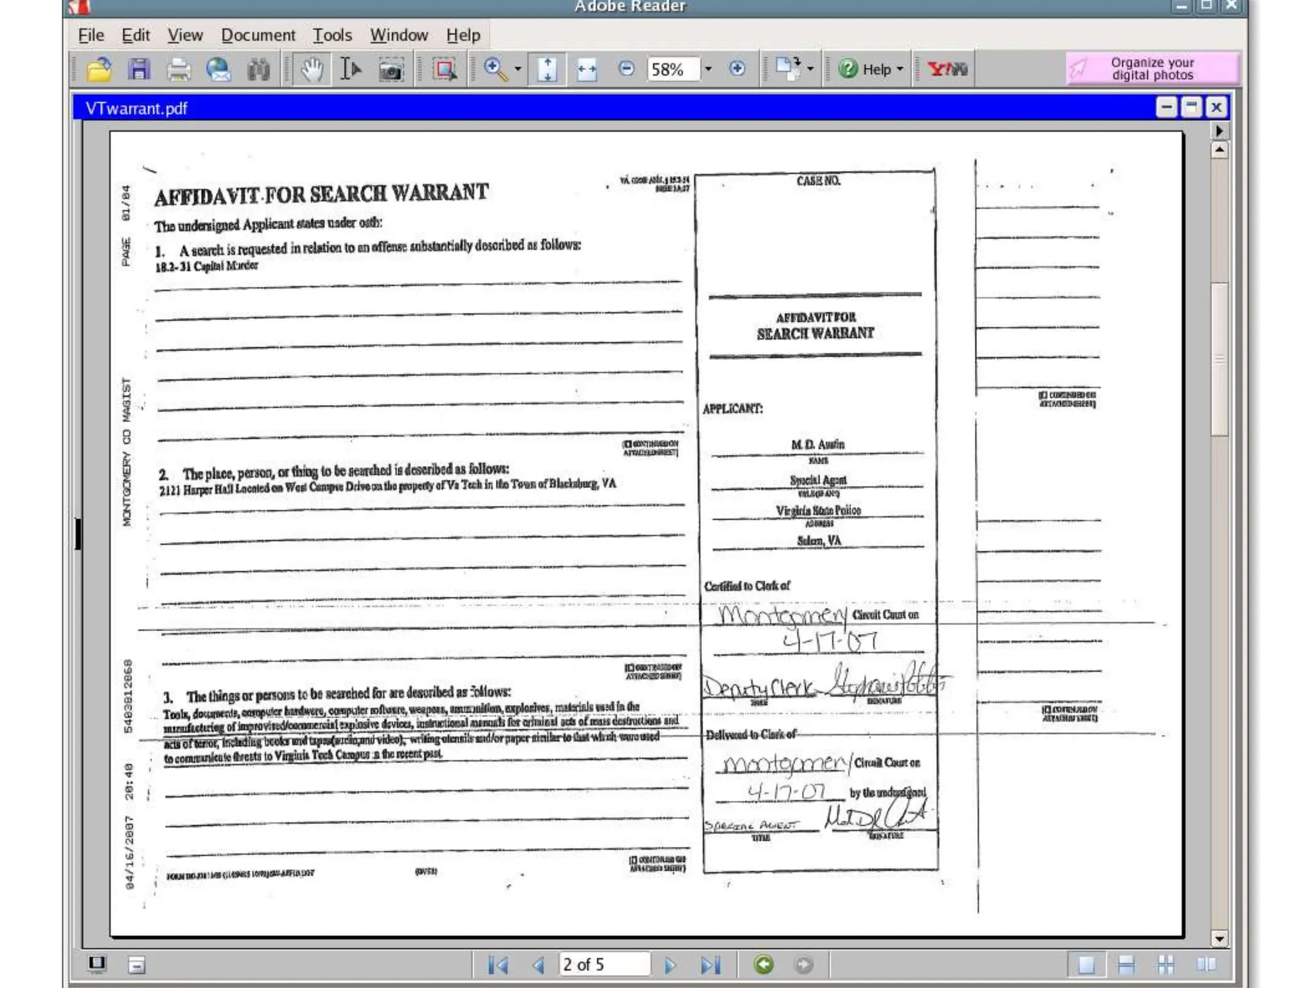Viewport: 1316px width, 988px height.
Task: Save the PDF with floppy disk icon
Action: [x=139, y=69]
